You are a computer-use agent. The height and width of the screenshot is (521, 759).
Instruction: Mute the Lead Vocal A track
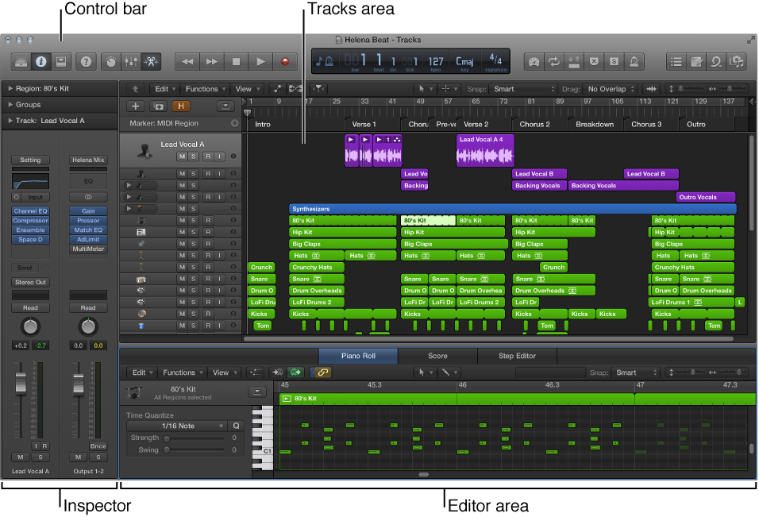182,156
